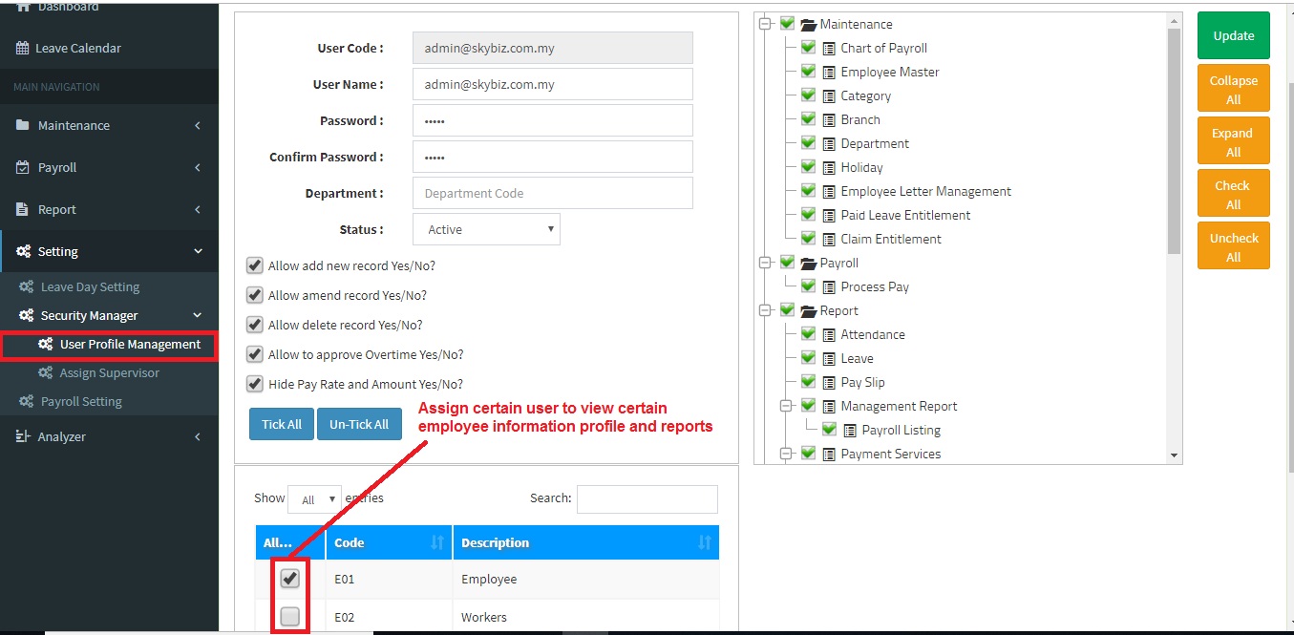The image size is (1294, 635).
Task: Click the Analyzer icon in sidebar
Action: (x=22, y=436)
